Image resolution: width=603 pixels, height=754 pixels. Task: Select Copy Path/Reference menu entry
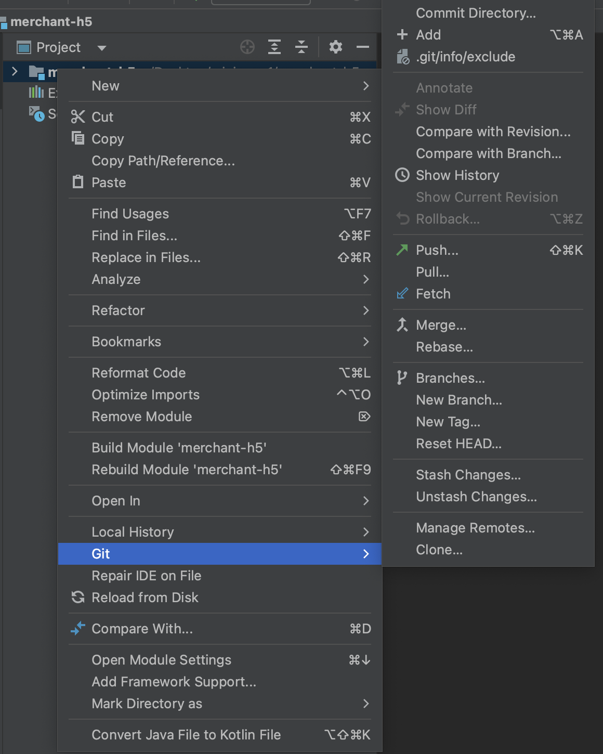click(163, 161)
